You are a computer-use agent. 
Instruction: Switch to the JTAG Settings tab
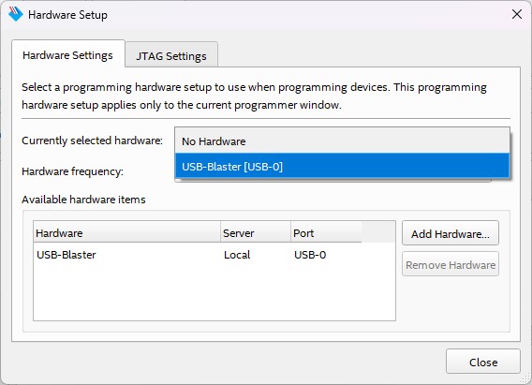171,55
